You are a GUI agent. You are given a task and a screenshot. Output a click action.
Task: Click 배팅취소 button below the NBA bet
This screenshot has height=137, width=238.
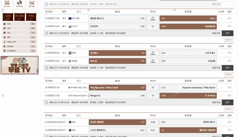(229, 74)
